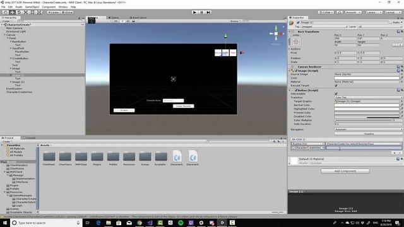Add a new On Click event entry

coord(395,153)
